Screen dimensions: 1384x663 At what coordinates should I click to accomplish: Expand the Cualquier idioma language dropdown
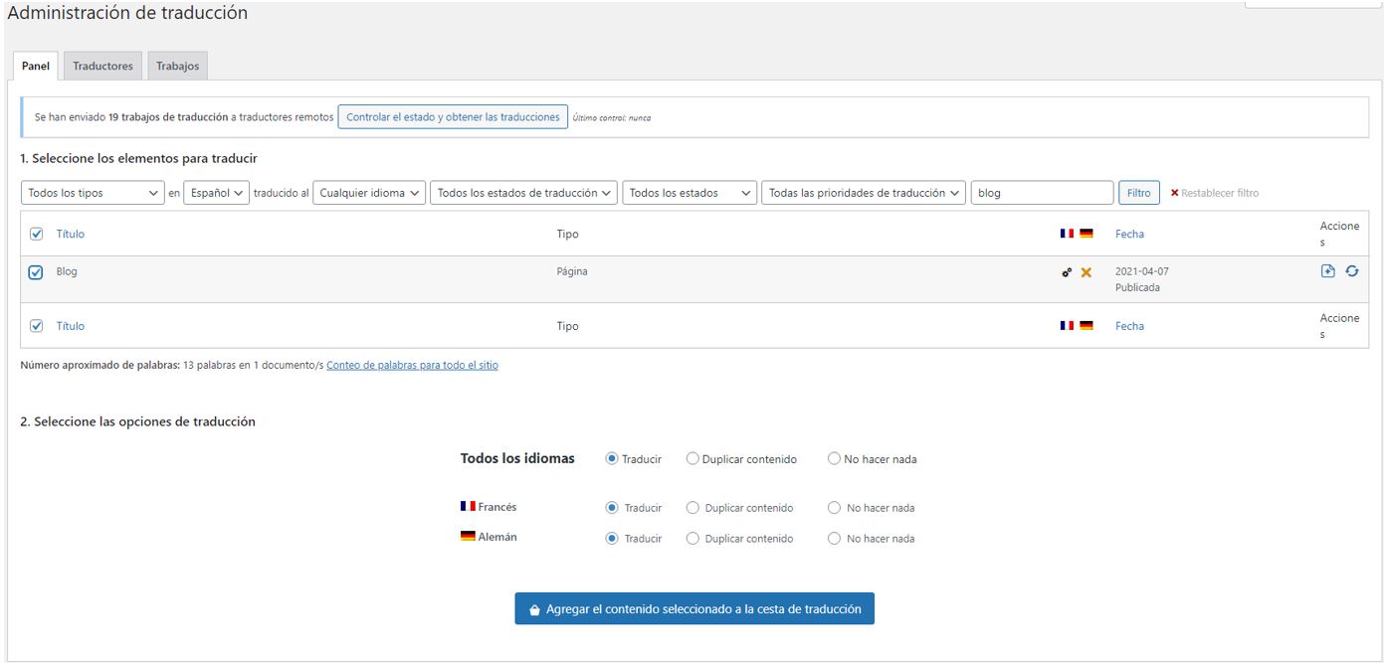pyautogui.click(x=368, y=193)
